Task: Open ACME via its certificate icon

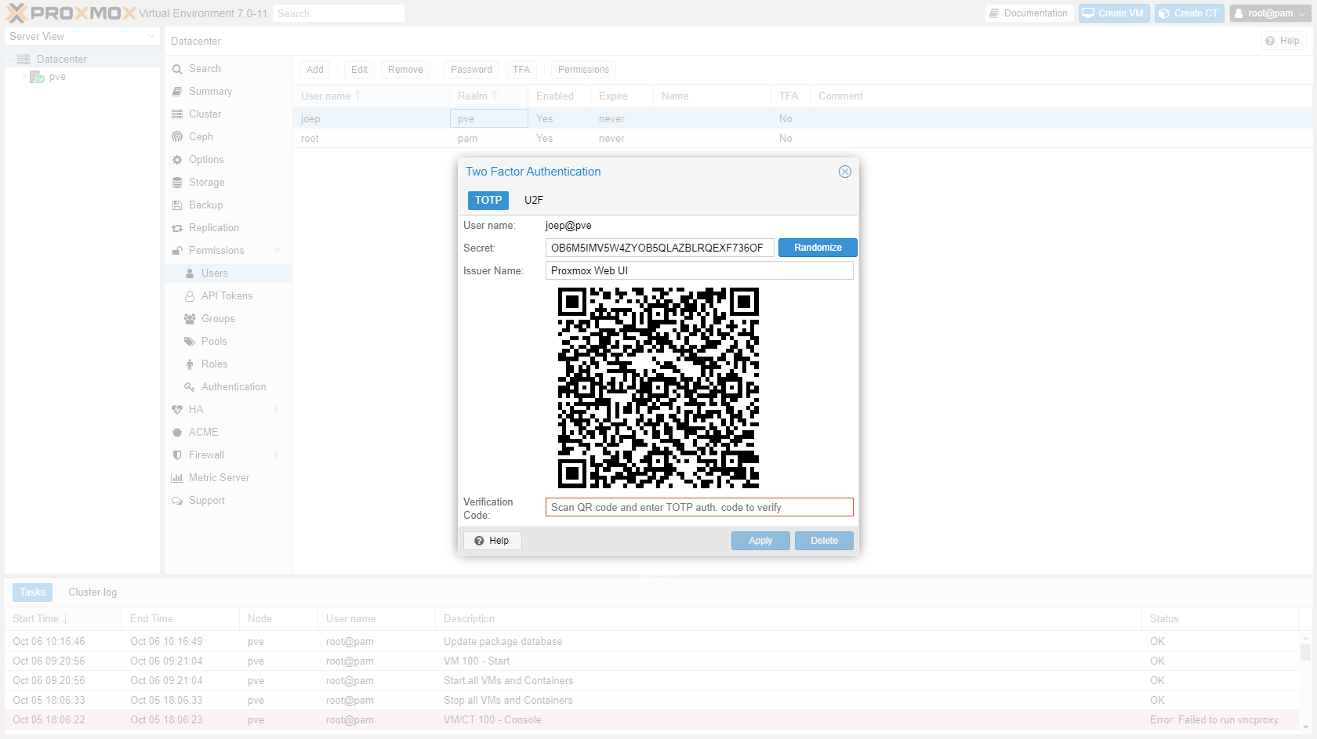Action: 177,433
